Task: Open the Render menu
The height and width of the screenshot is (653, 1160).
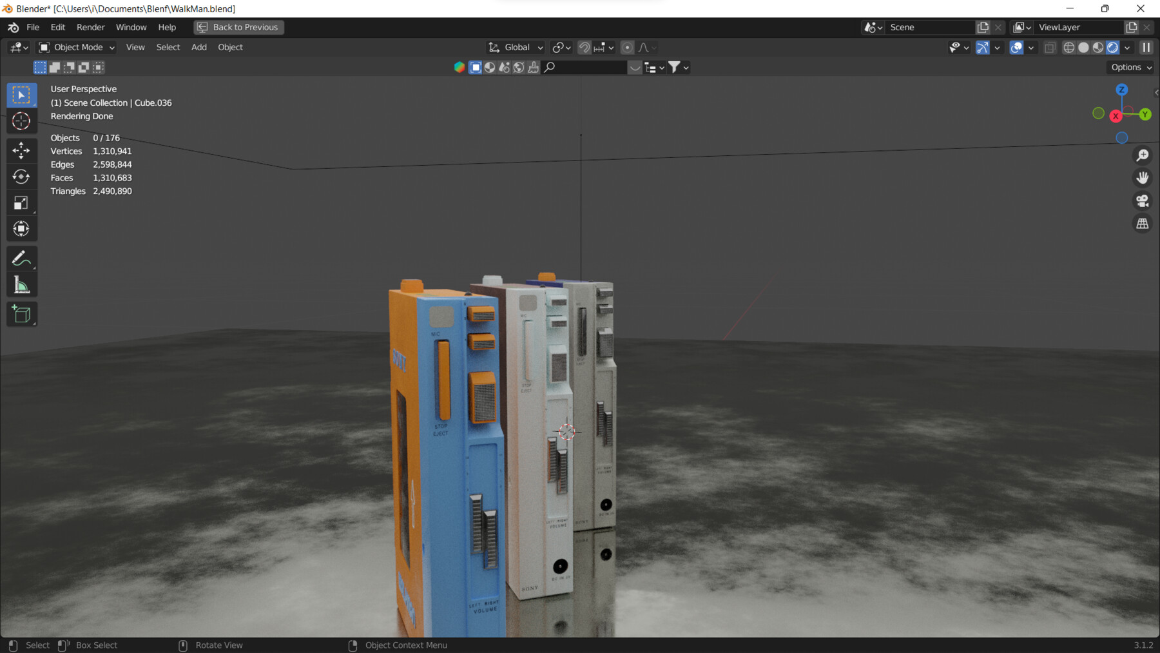Action: (x=91, y=27)
